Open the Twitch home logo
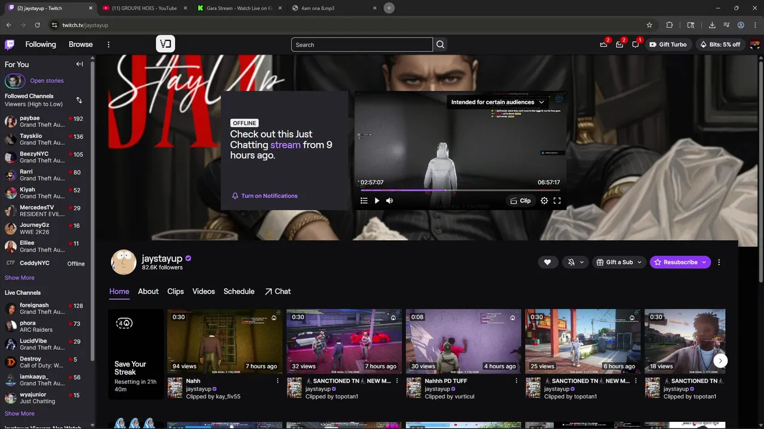 click(10, 44)
